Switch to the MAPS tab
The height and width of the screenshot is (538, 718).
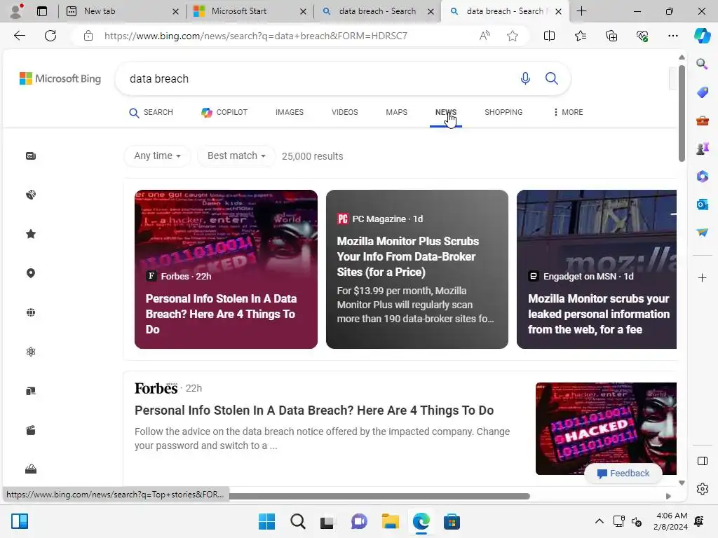(x=397, y=112)
